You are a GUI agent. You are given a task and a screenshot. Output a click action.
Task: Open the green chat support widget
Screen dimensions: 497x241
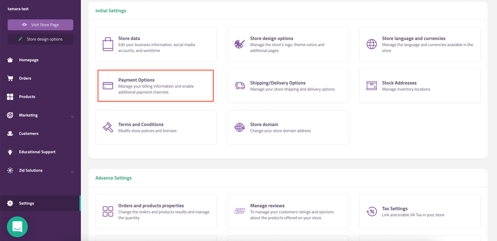(17, 227)
